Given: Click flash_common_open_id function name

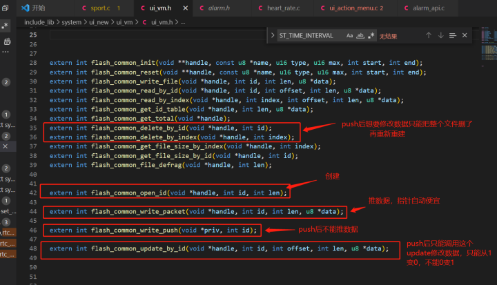Looking at the screenshot, I should point(128,193).
